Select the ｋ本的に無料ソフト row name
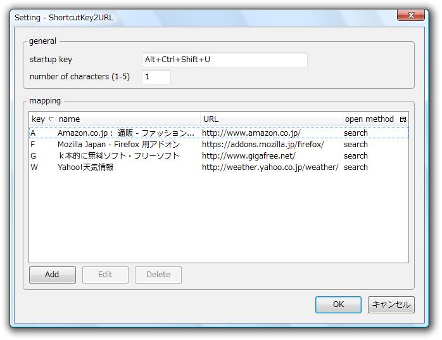Screen dimensions: 442x340 pos(118,156)
